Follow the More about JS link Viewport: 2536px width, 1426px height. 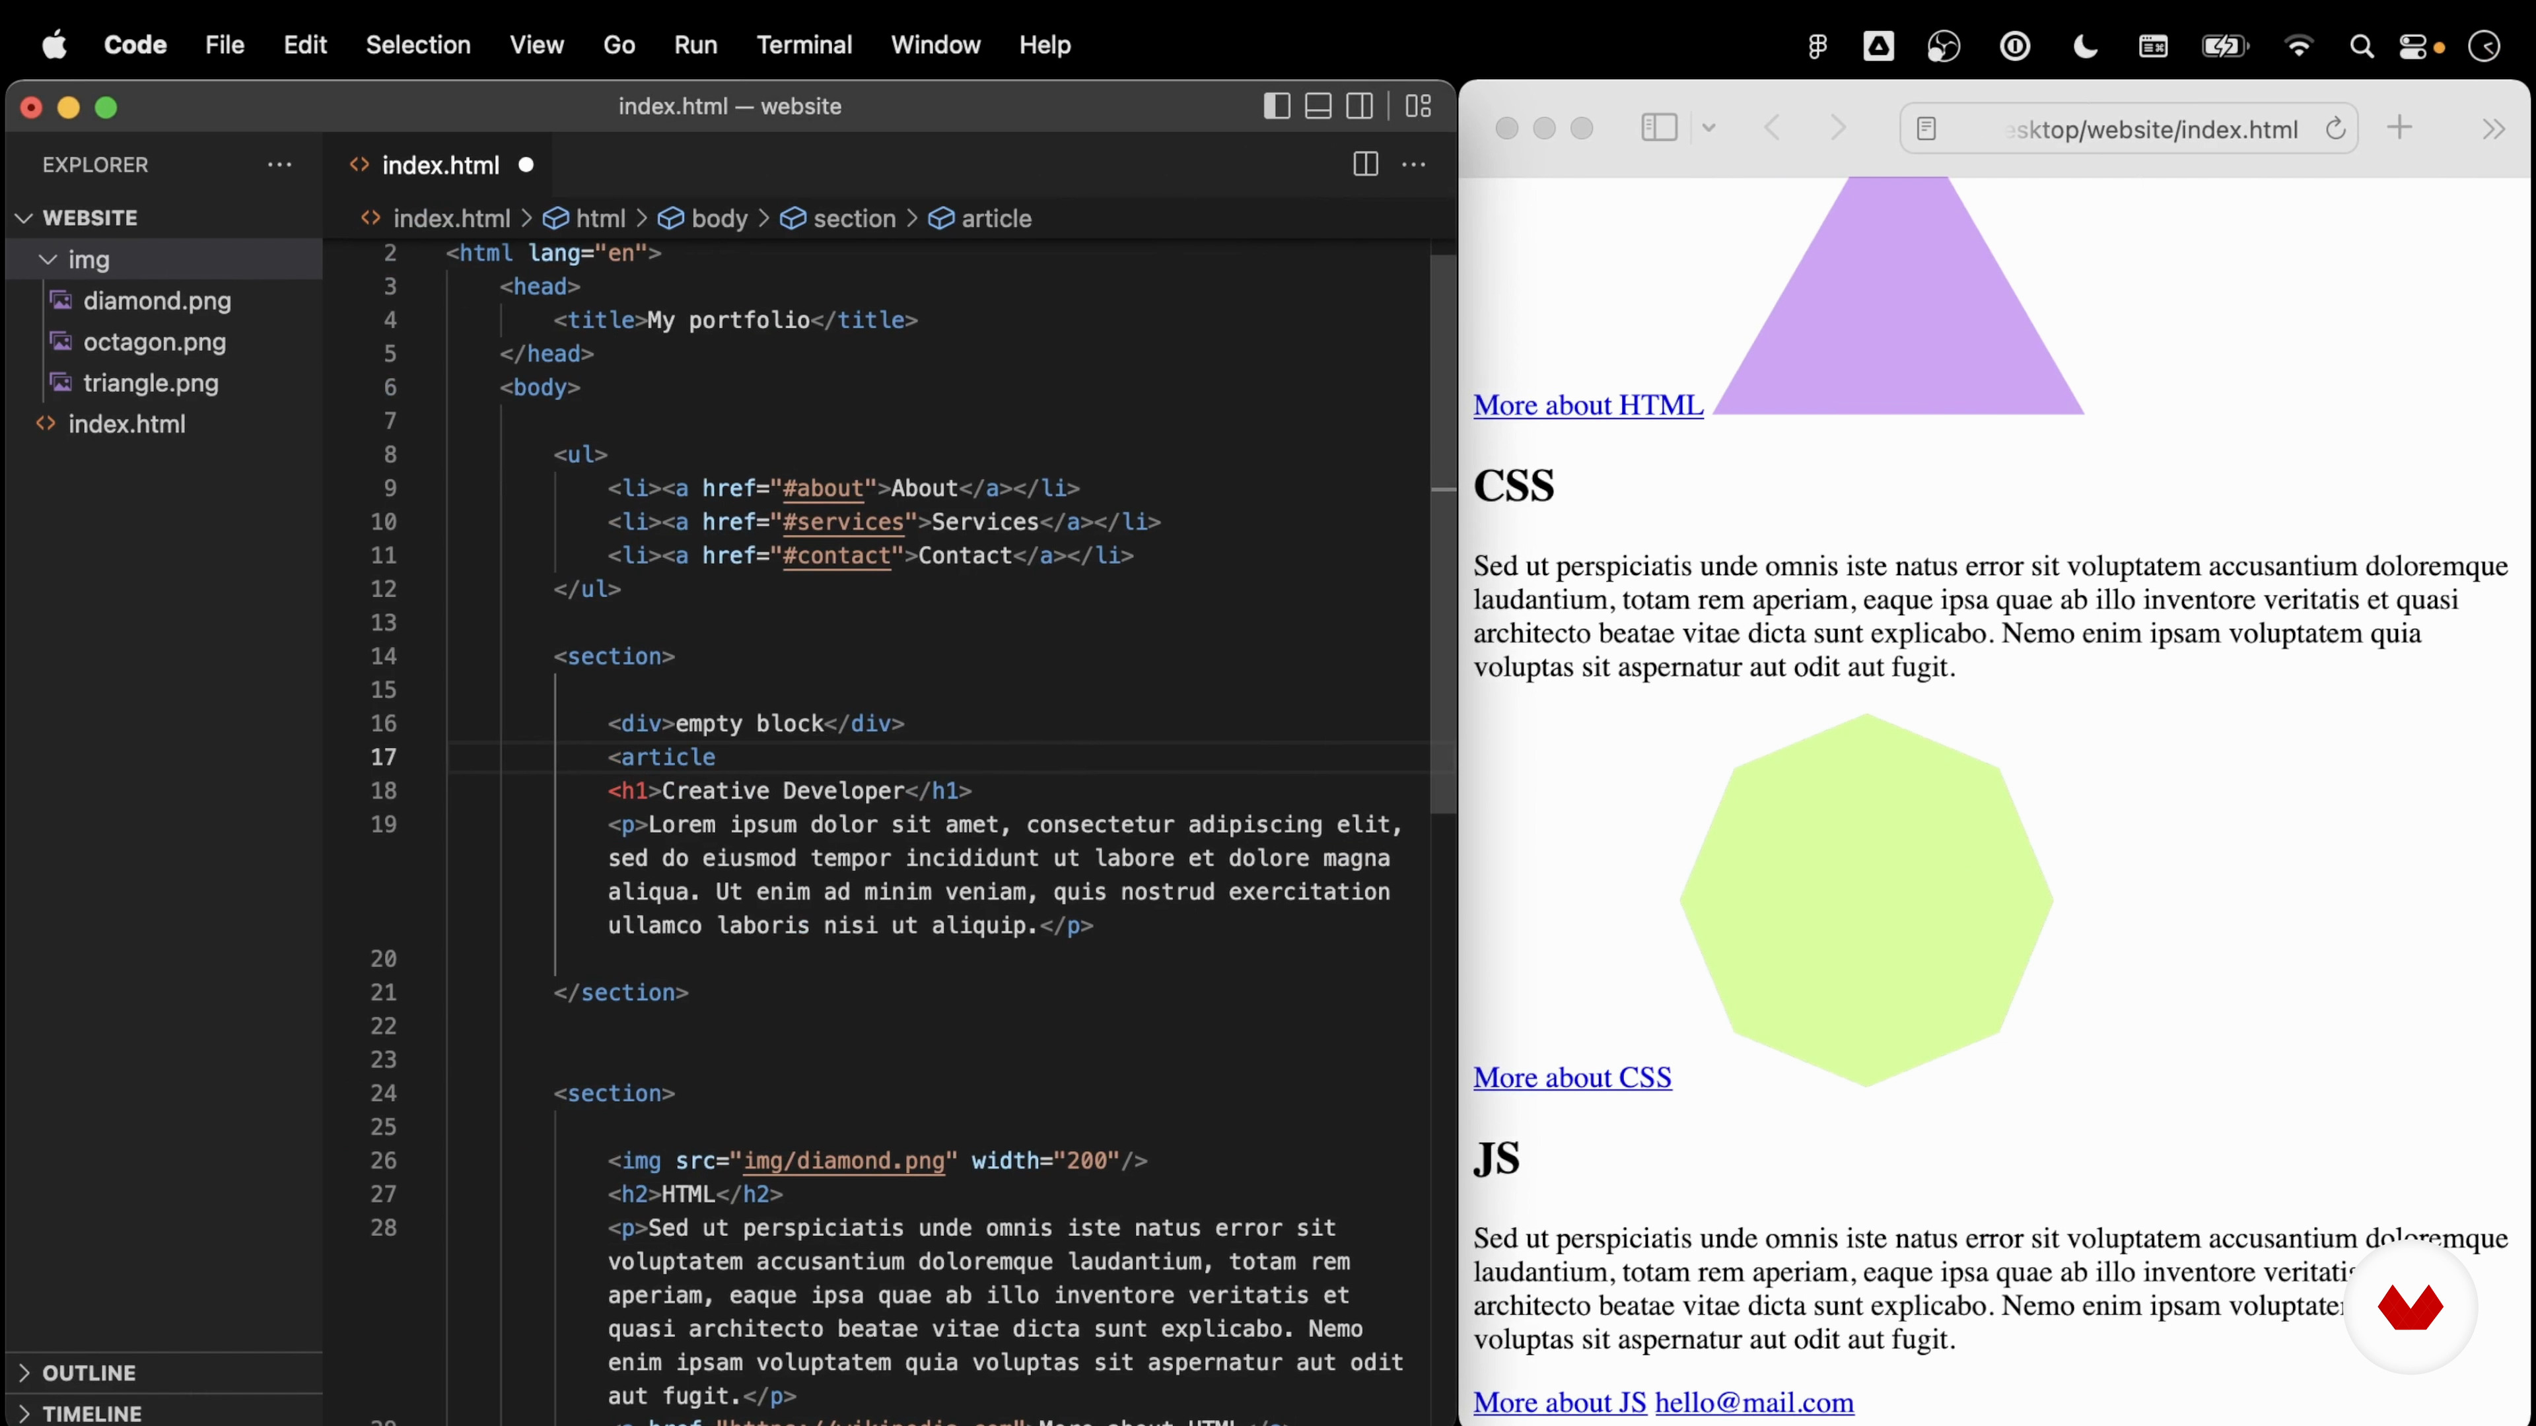pos(1559,1402)
